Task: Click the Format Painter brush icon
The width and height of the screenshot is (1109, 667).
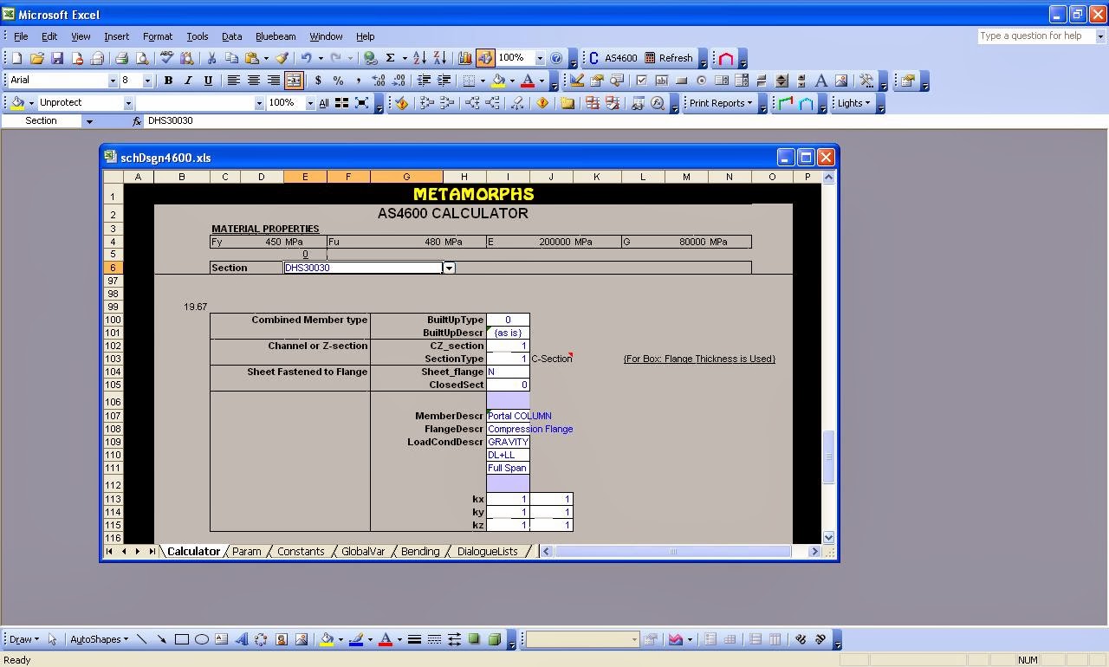Action: coord(282,58)
